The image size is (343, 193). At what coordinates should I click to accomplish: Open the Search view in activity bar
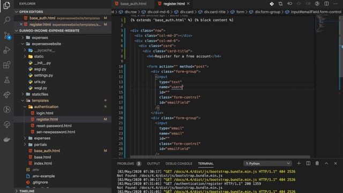(x=7, y=20)
